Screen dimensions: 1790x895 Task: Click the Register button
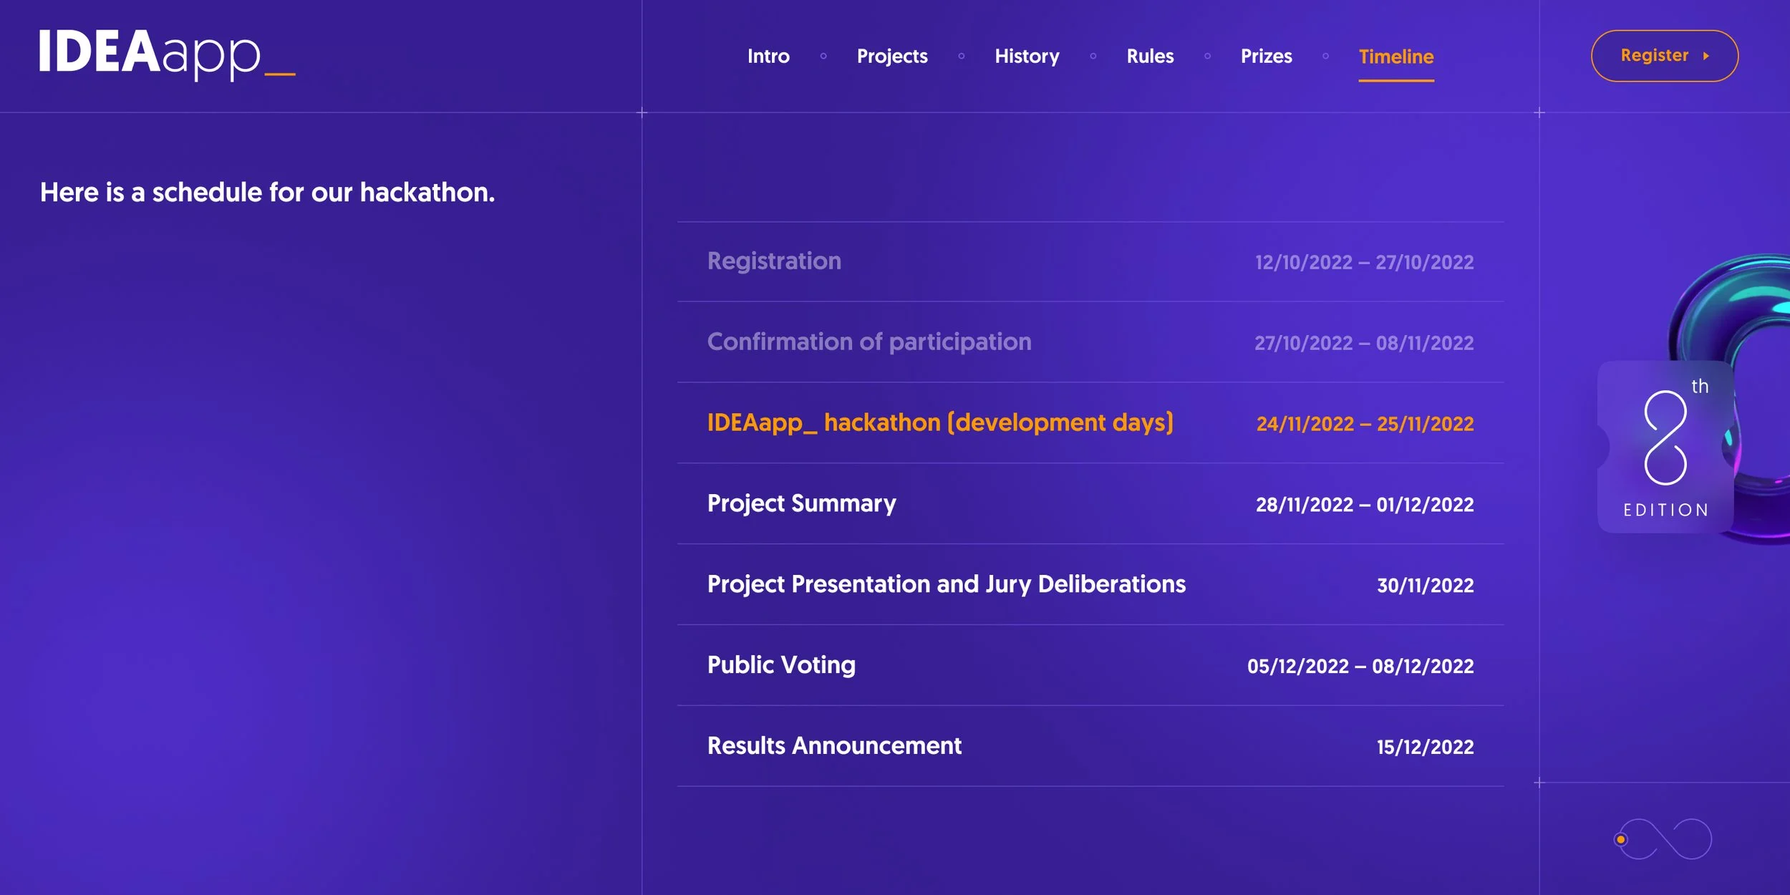[1665, 56]
